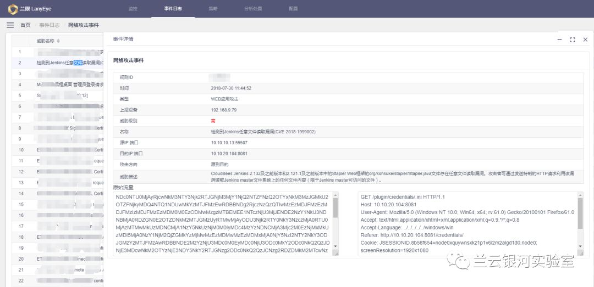The image size is (594, 287).
Task: Click scroll-up arrow of base64 box
Action: 335,195
